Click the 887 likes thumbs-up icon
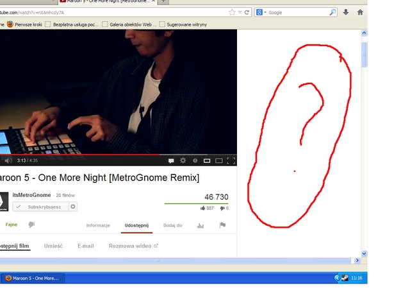Viewport: 410px width, 308px height. (x=202, y=208)
